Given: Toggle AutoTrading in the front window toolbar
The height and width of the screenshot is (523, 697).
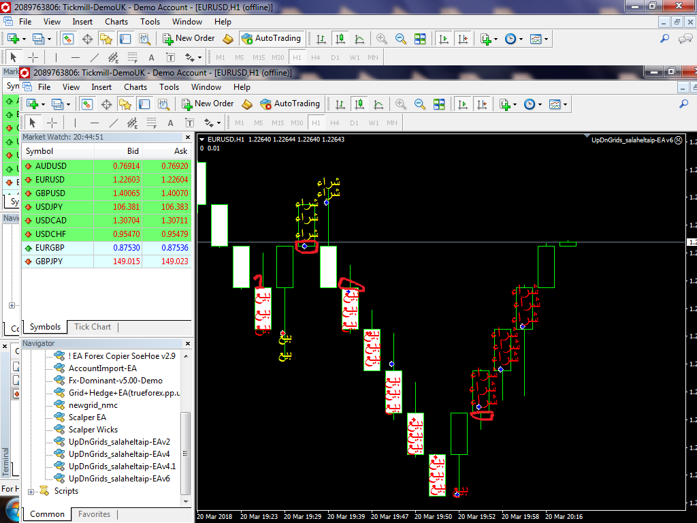Looking at the screenshot, I should [289, 104].
